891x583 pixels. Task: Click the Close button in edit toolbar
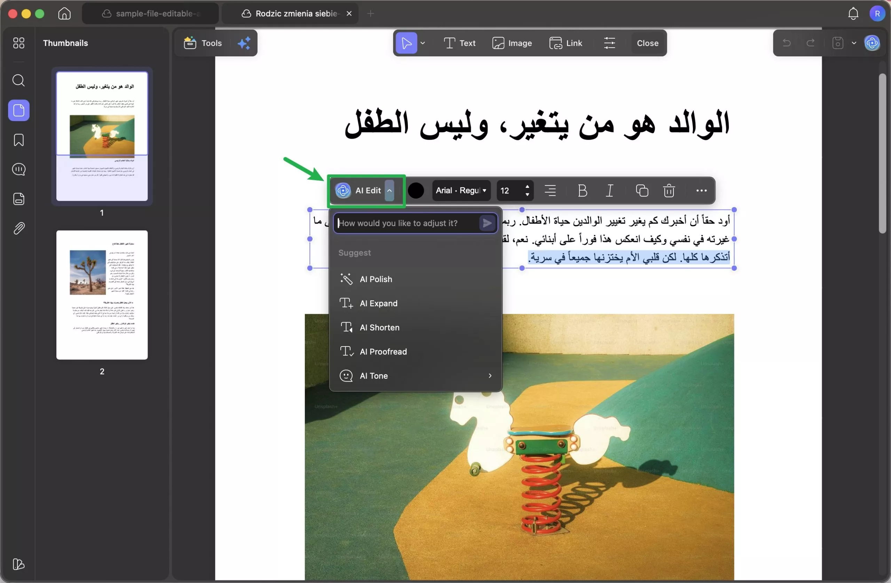(x=647, y=43)
